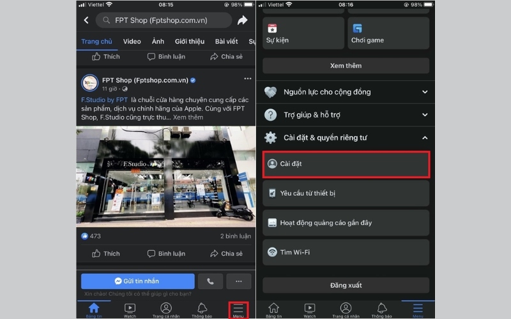This screenshot has width=511, height=319.
Task: Open the Ảnh tab
Action: point(158,41)
